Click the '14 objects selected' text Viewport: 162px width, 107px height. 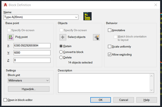(x=80, y=63)
